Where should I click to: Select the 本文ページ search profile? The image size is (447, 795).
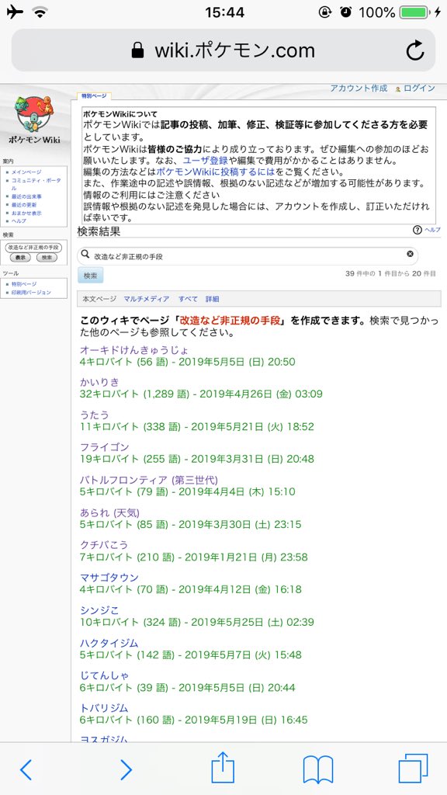coord(99,299)
